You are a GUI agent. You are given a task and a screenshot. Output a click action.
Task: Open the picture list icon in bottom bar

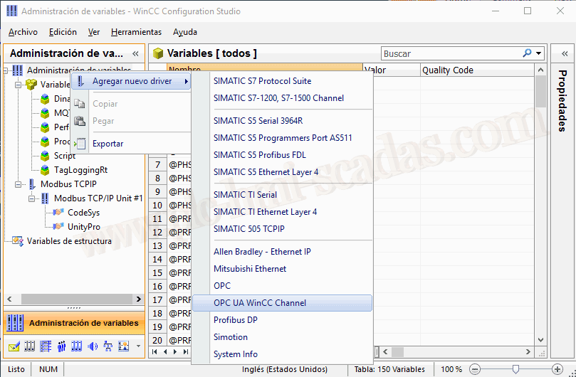point(124,346)
